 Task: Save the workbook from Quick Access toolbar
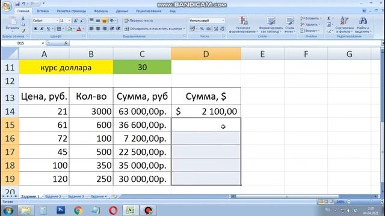pos(17,4)
